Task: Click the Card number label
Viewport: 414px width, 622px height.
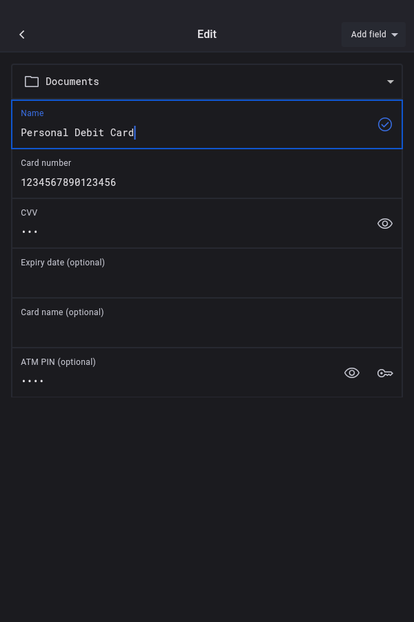Action: tap(46, 163)
